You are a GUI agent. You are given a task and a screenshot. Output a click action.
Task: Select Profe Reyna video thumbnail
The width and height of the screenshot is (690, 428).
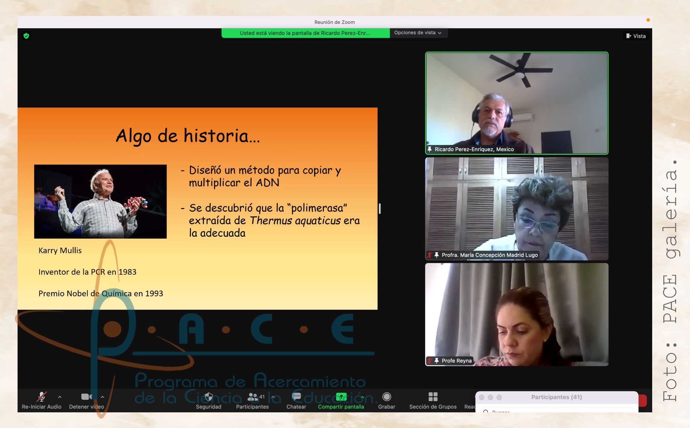(517, 314)
